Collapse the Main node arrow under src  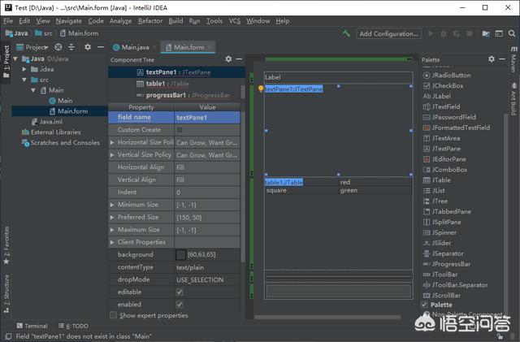click(32, 90)
